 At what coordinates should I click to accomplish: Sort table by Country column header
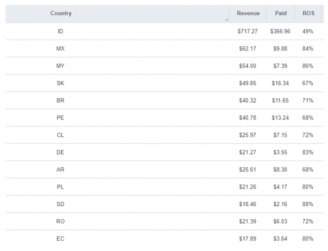[61, 13]
